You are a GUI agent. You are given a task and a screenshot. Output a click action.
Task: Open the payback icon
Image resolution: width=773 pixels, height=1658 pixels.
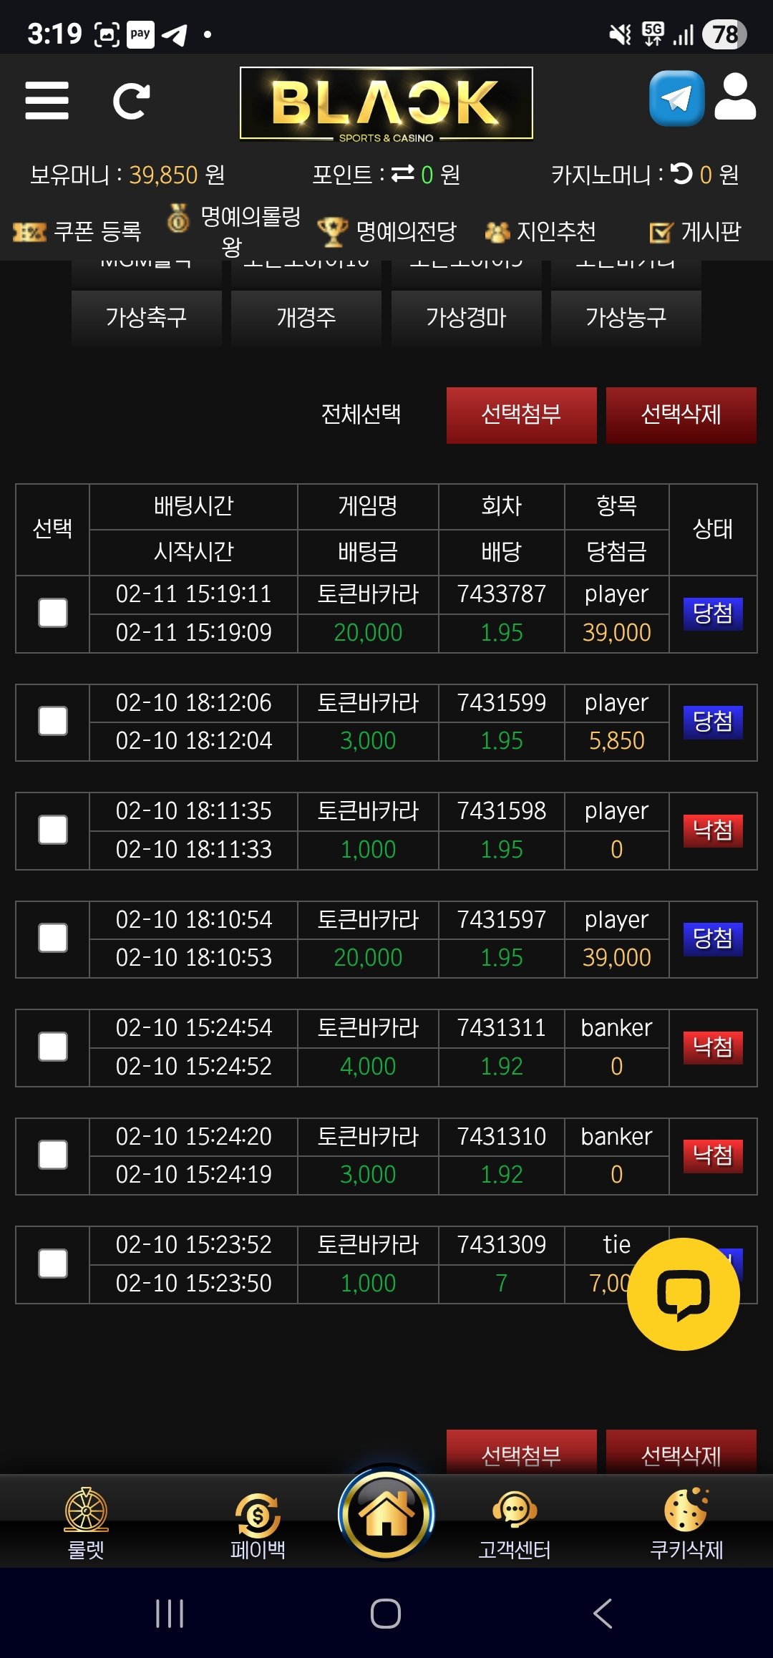(258, 1514)
